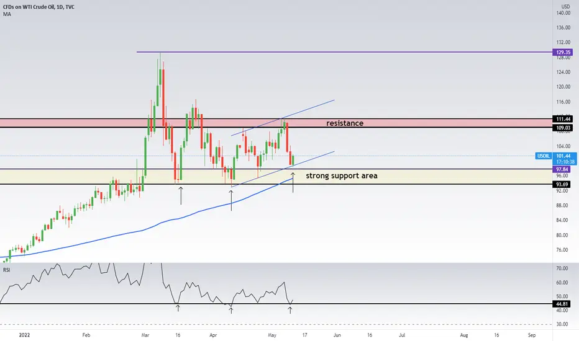
Task: Click the Jul label on the time axis
Action: [402, 335]
